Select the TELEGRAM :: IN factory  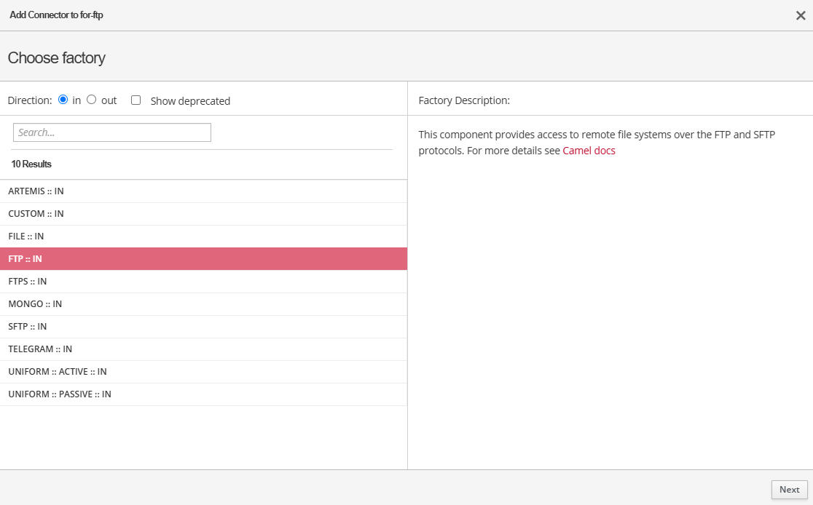point(40,349)
